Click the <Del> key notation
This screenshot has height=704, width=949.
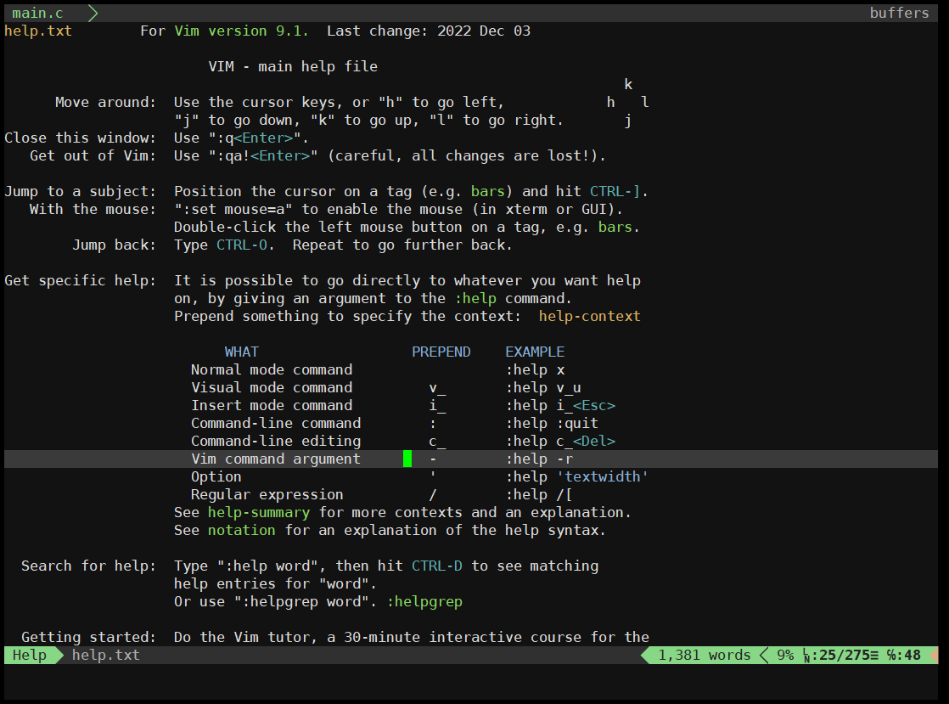[593, 442]
